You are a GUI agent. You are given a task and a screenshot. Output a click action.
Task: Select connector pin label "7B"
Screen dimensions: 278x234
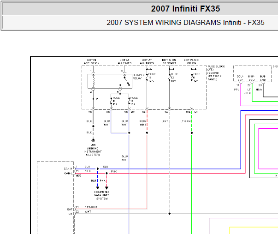pyautogui.click(x=90, y=112)
